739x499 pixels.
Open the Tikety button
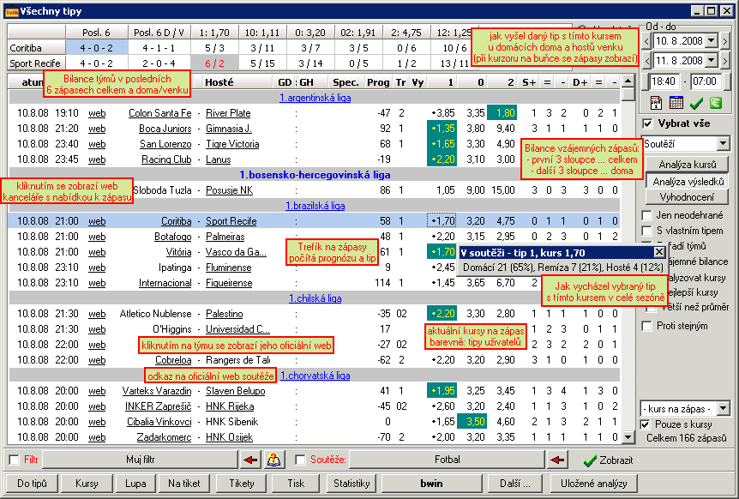(241, 484)
